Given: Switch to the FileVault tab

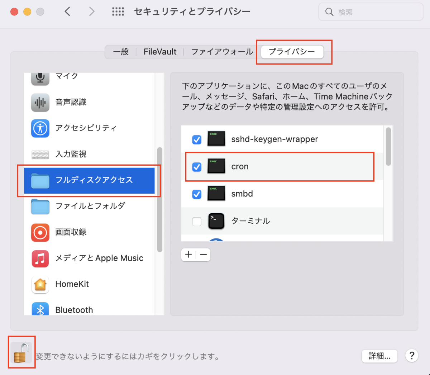Looking at the screenshot, I should pos(160,52).
